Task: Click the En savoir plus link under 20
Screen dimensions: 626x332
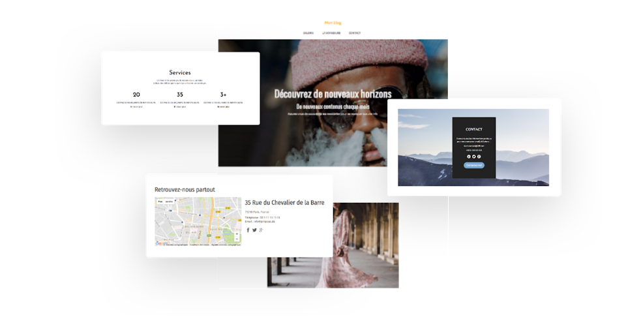Action: 136,107
